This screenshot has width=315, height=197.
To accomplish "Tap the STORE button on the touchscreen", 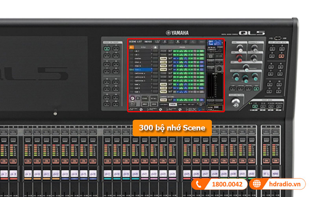I will click(145, 98).
